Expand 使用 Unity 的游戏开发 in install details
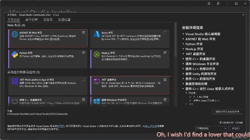This screenshot has width=250, height=140. 183,74
